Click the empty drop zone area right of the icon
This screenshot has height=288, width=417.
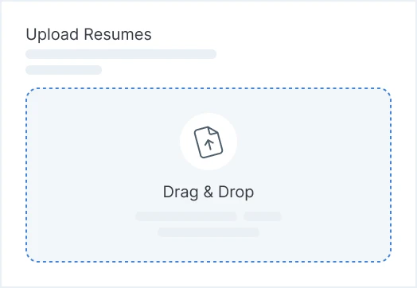click(314, 142)
